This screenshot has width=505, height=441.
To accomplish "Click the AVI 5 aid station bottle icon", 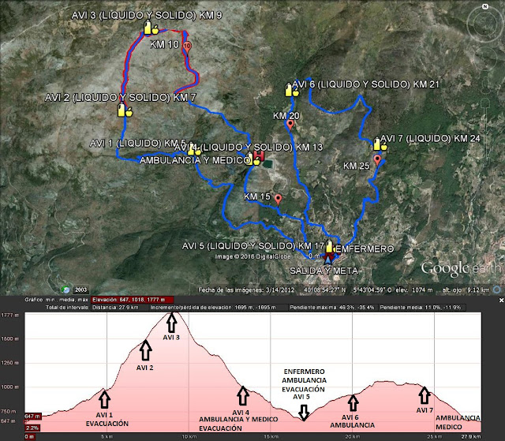I will [x=329, y=247].
